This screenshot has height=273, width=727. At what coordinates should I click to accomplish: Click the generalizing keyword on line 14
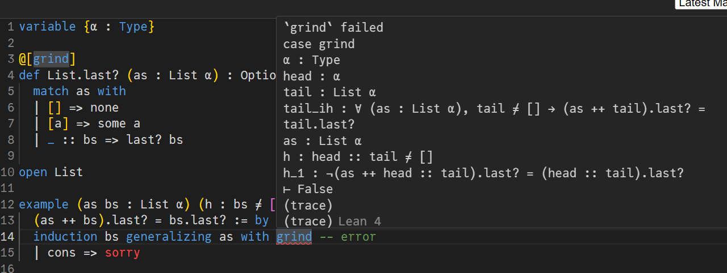point(168,237)
